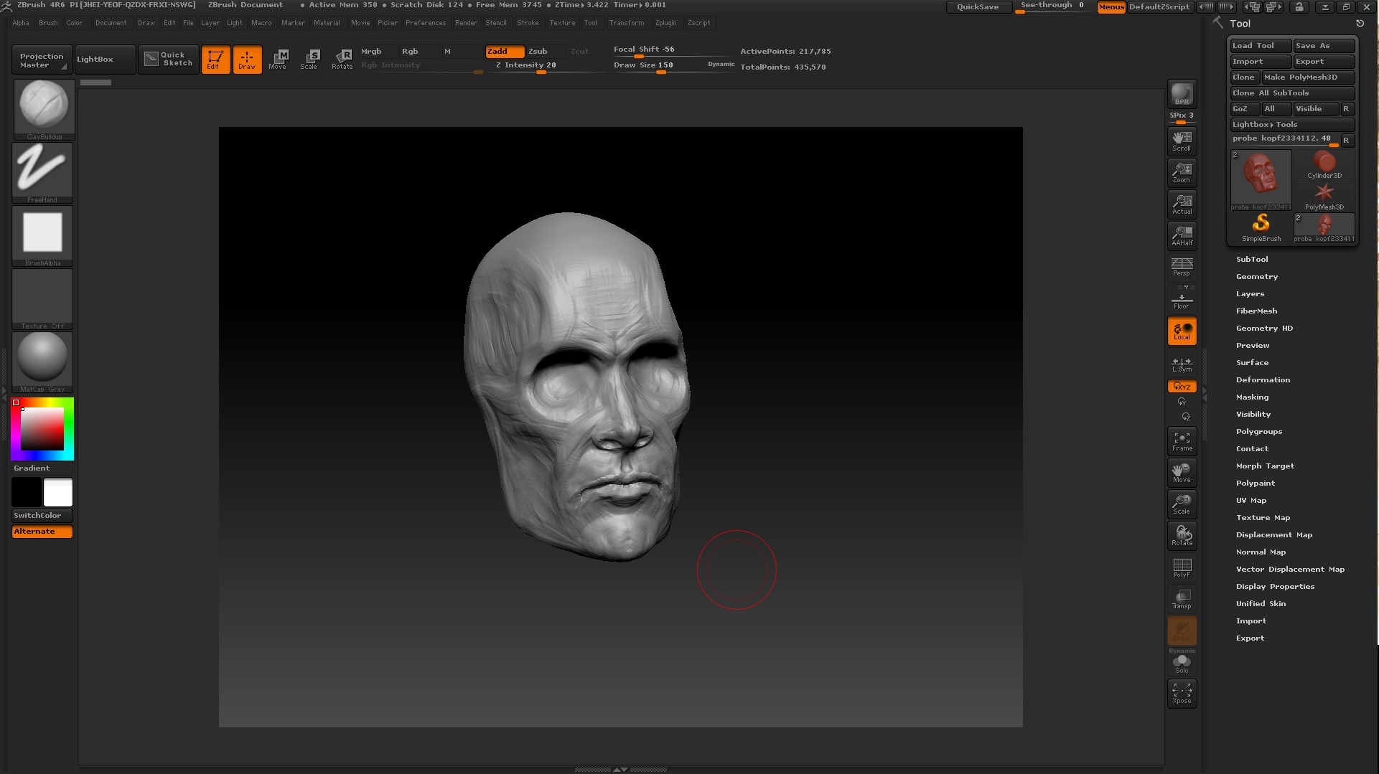
Task: Open the LightBox button
Action: (105, 60)
